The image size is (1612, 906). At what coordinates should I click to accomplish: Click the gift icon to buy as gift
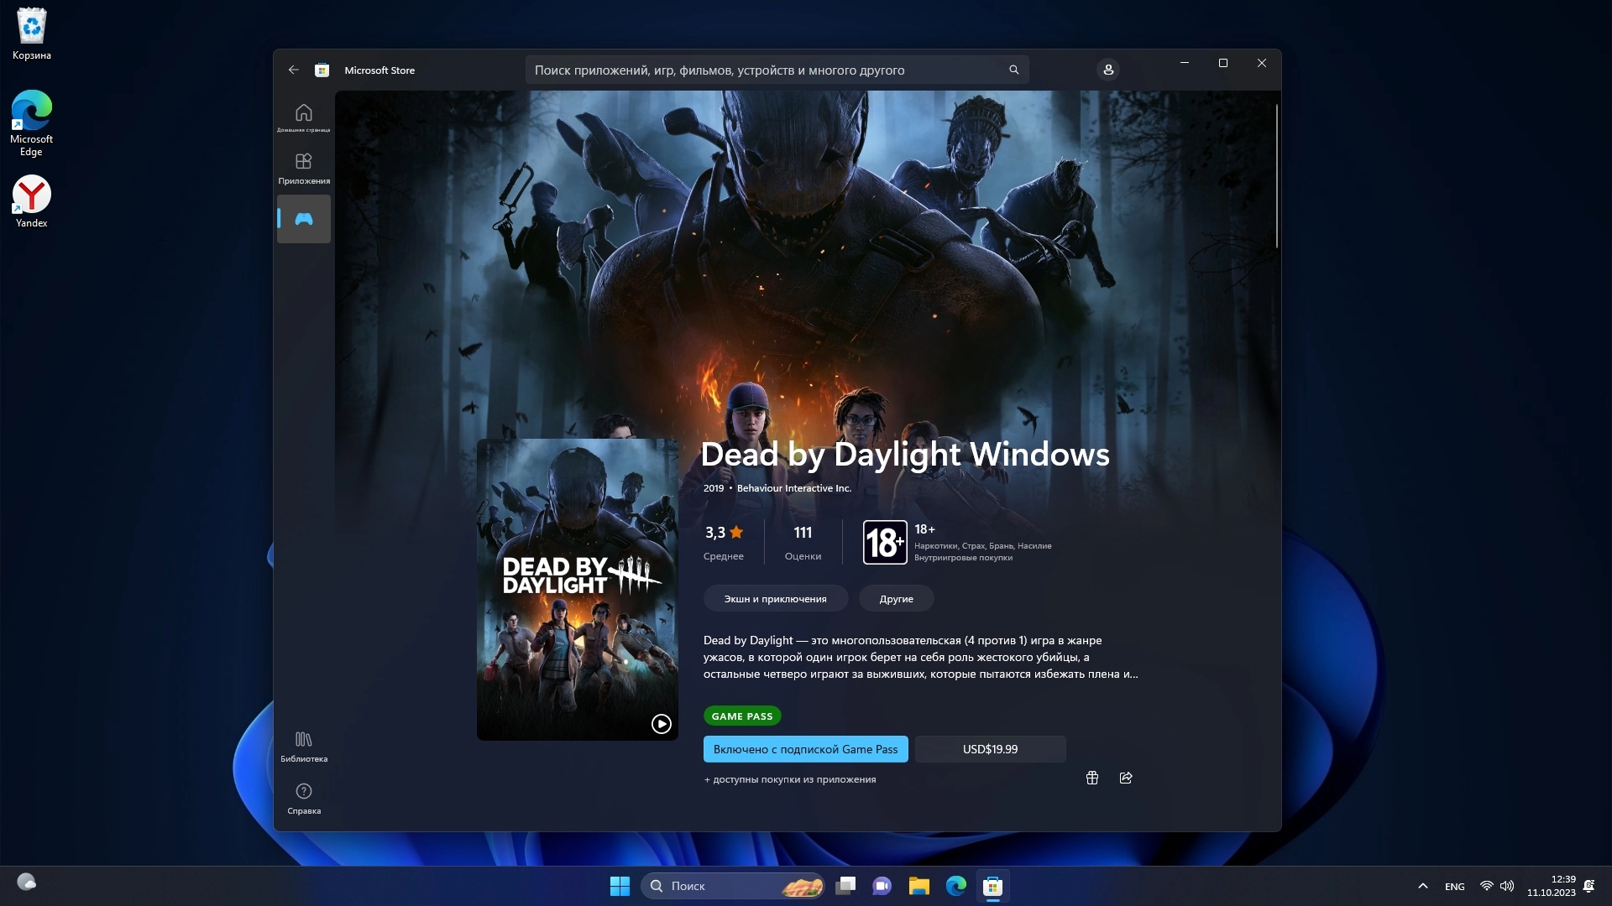click(1092, 778)
